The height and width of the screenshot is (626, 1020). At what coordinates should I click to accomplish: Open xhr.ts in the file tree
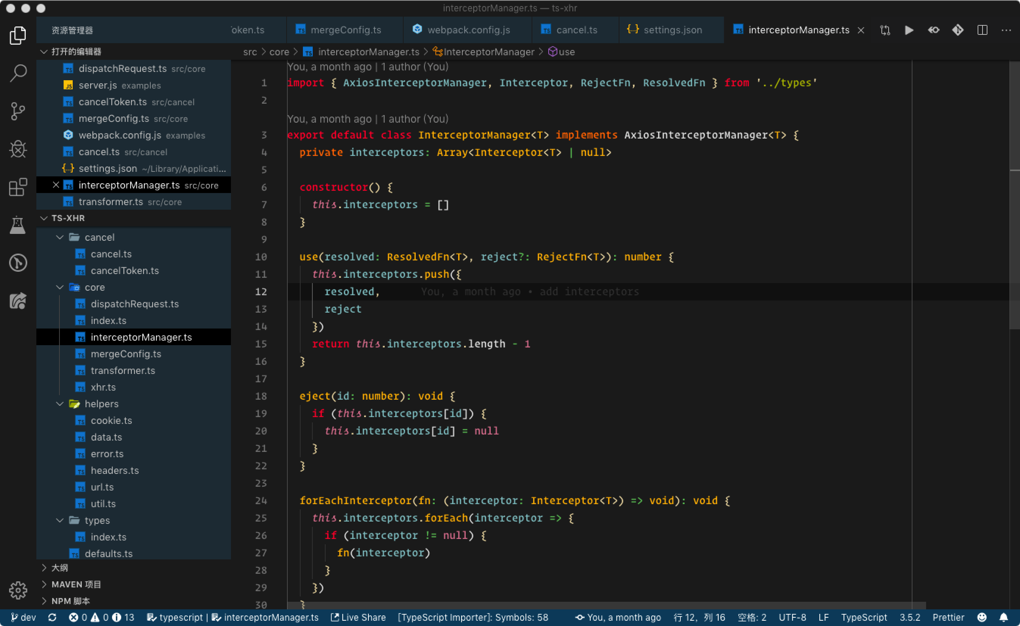[x=103, y=387]
